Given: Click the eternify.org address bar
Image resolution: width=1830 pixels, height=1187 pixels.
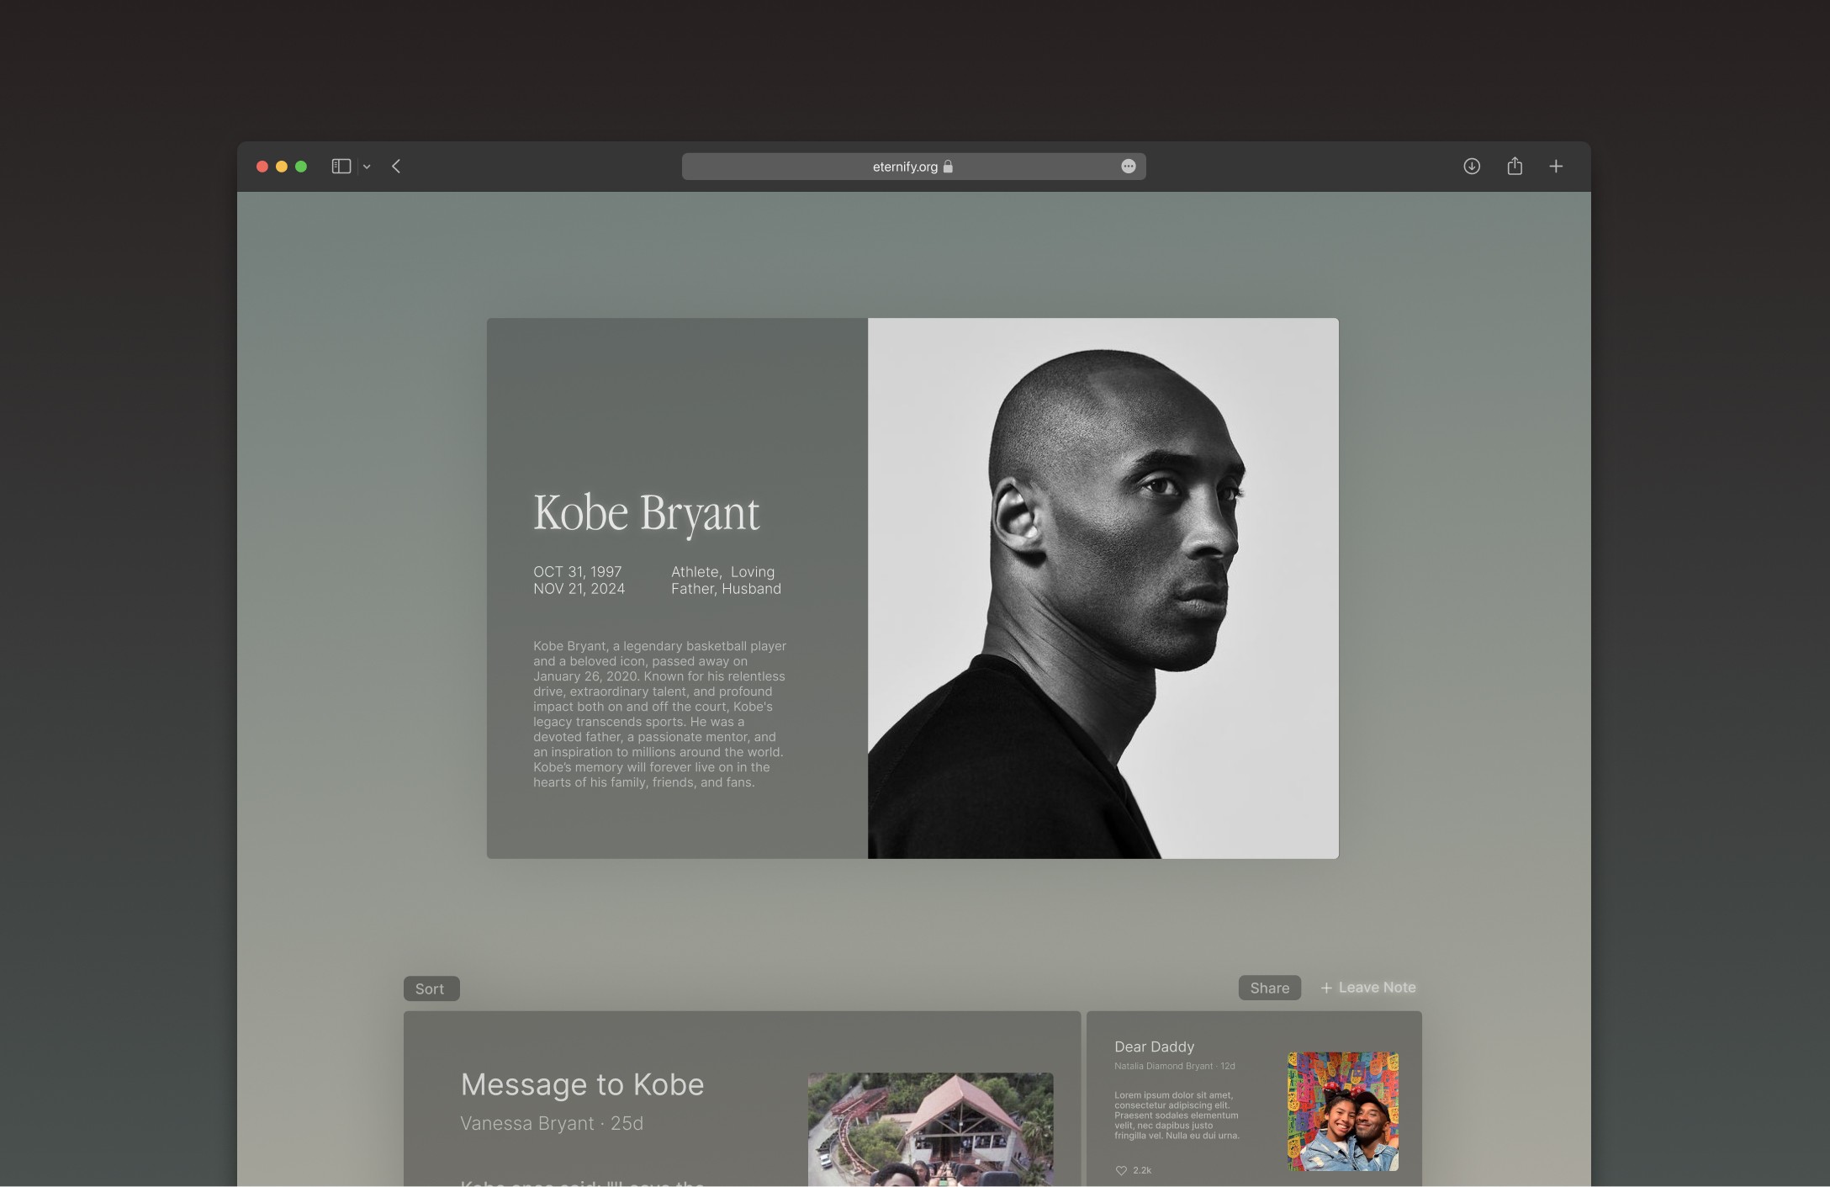Looking at the screenshot, I should click(x=904, y=167).
